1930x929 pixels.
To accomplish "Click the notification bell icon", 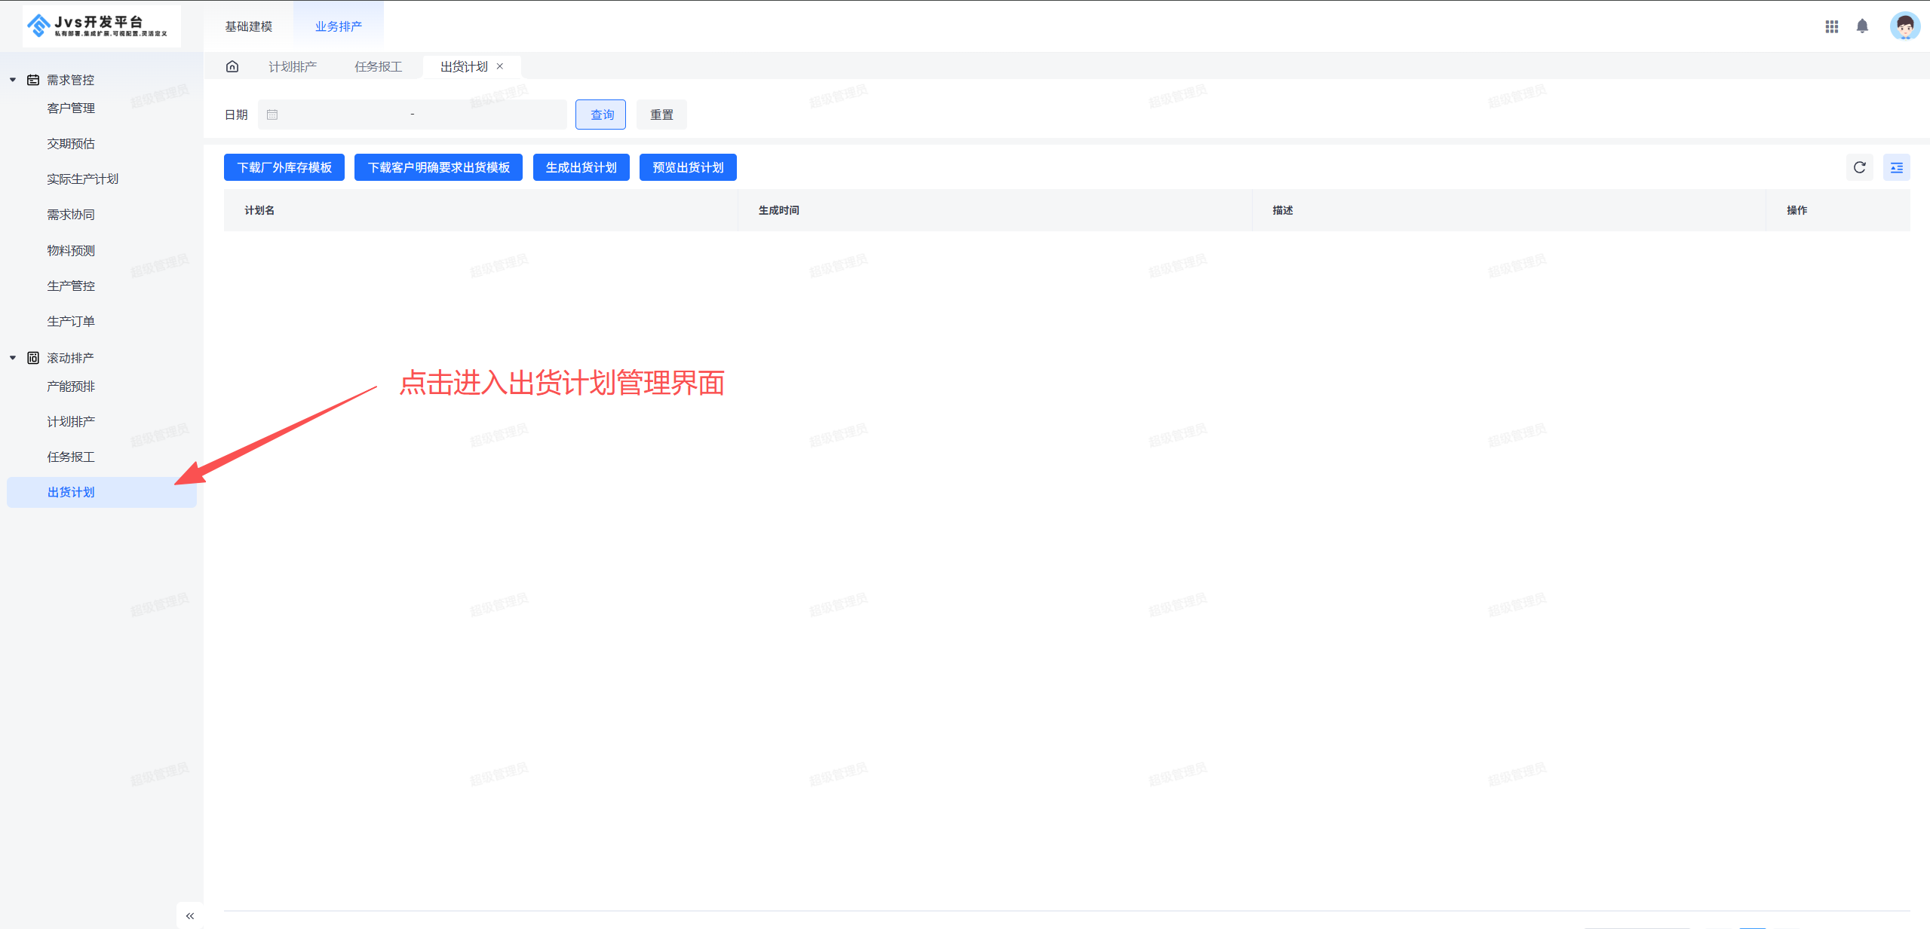I will coord(1862,26).
